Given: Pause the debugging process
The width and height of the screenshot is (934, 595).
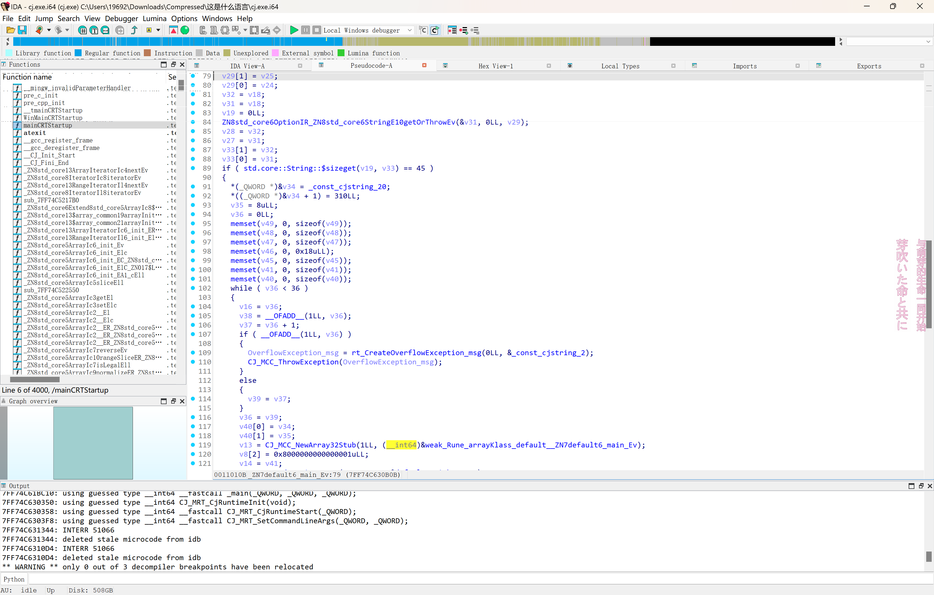Looking at the screenshot, I should point(306,30).
